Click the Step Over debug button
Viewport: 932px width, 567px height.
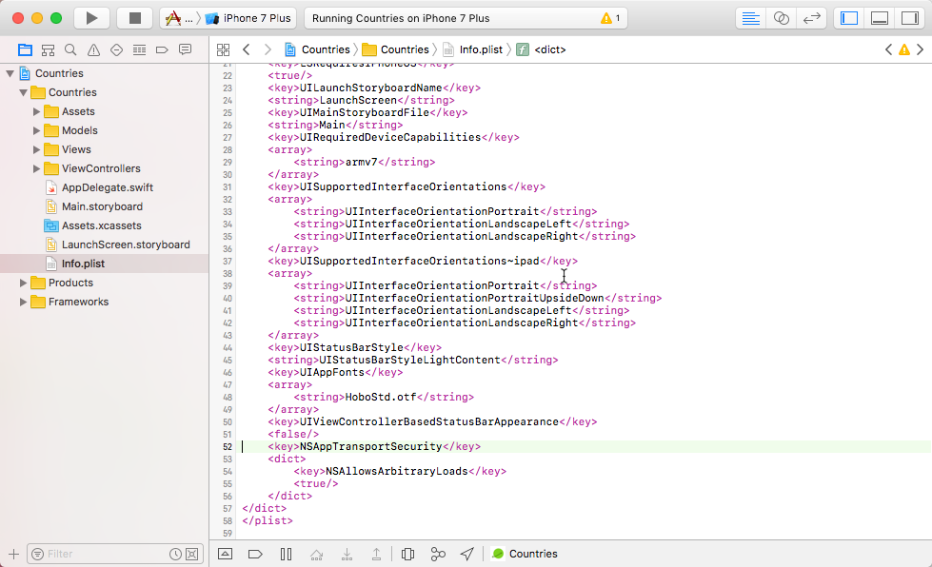click(x=317, y=554)
